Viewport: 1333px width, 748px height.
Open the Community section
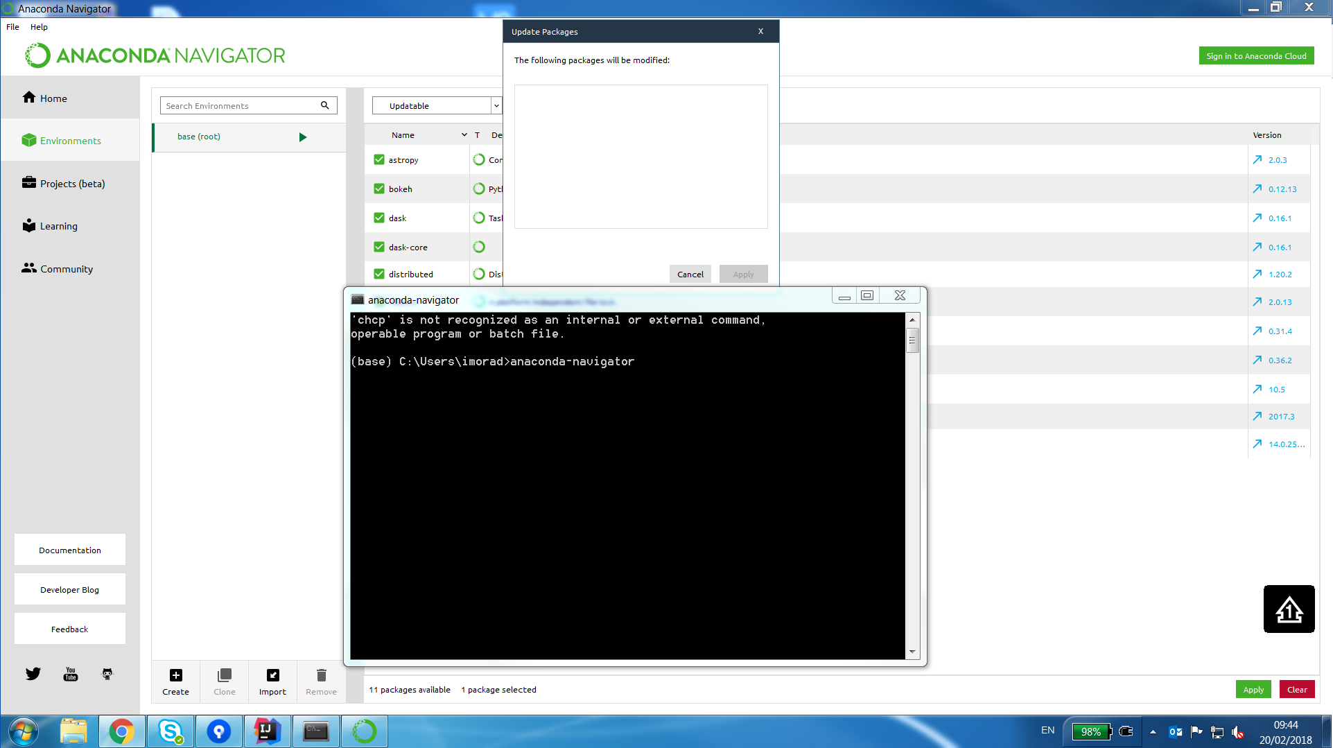(66, 269)
